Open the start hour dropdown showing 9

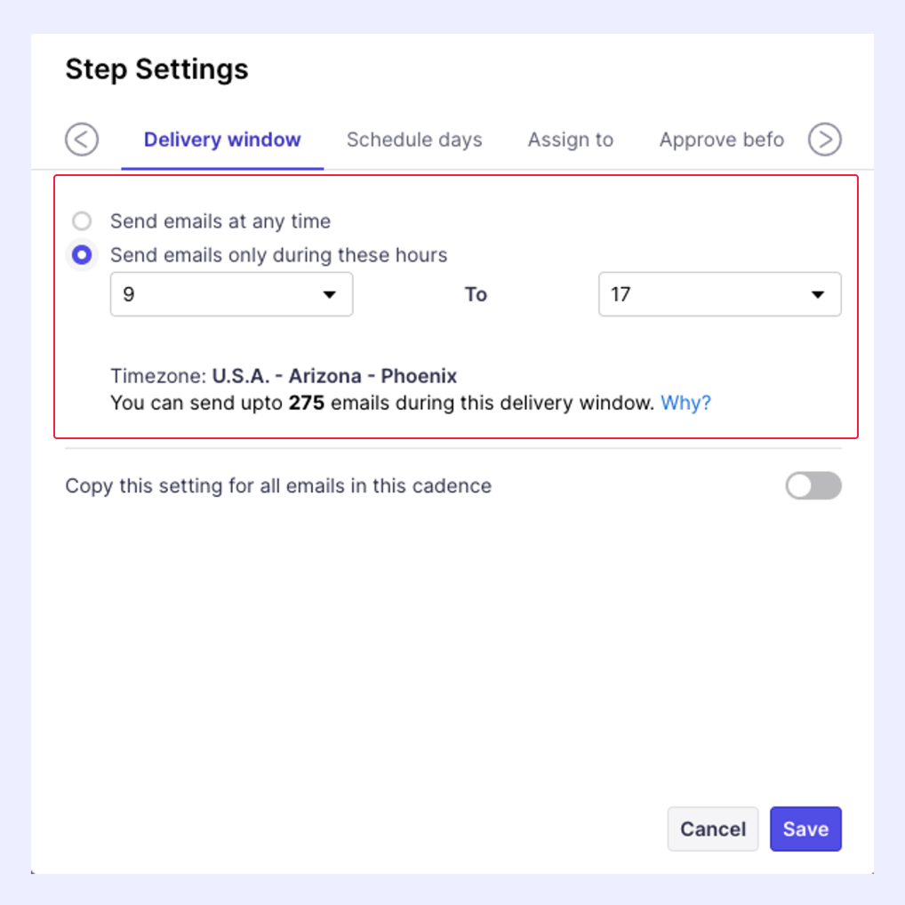tap(231, 294)
